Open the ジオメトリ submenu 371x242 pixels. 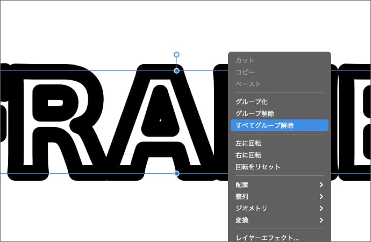click(279, 208)
